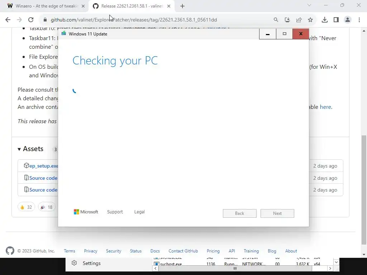This screenshot has width=367, height=275.
Task: Click the party popper reaction 18
Action: pos(47,207)
